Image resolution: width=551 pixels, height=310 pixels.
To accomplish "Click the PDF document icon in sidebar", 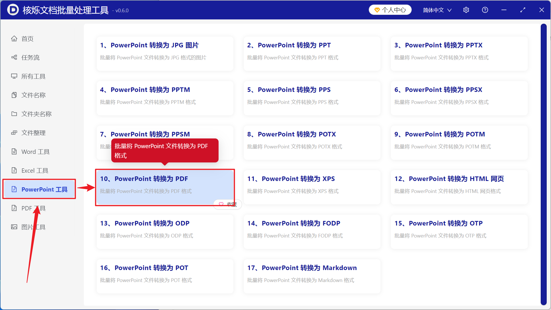I will point(14,208).
